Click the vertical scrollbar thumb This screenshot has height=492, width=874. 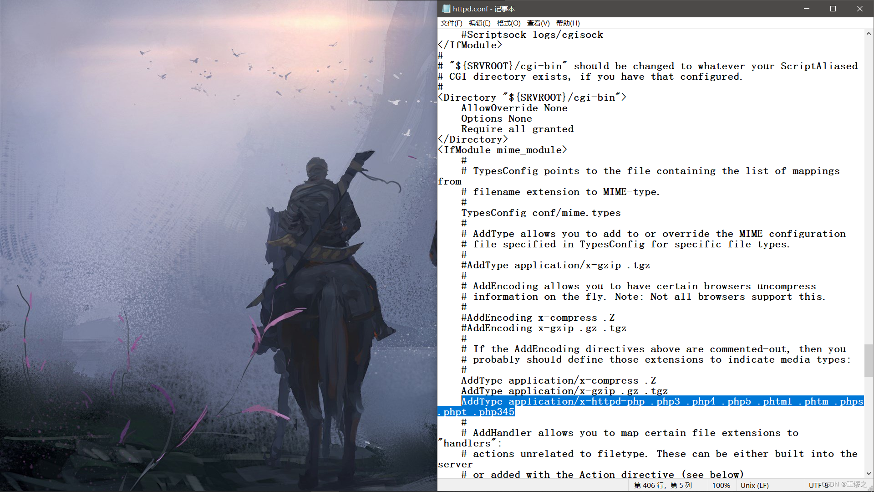coord(869,360)
